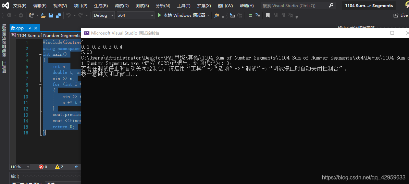Screen dimensions: 409x184
Task: Click the Navigate Forward icon
Action: click(x=21, y=15)
